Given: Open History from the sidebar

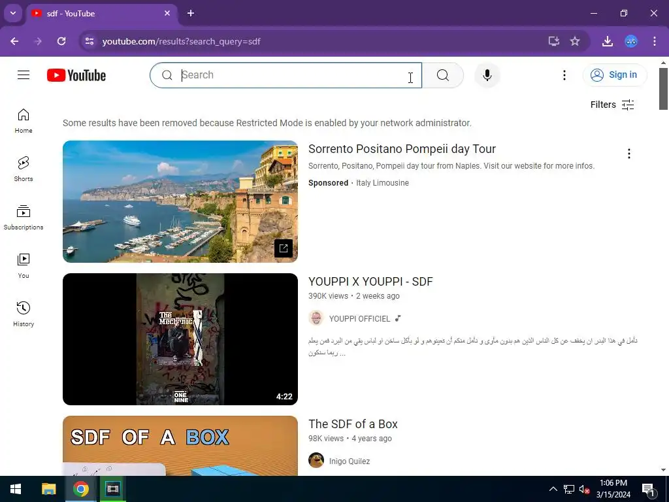Looking at the screenshot, I should click(x=24, y=314).
